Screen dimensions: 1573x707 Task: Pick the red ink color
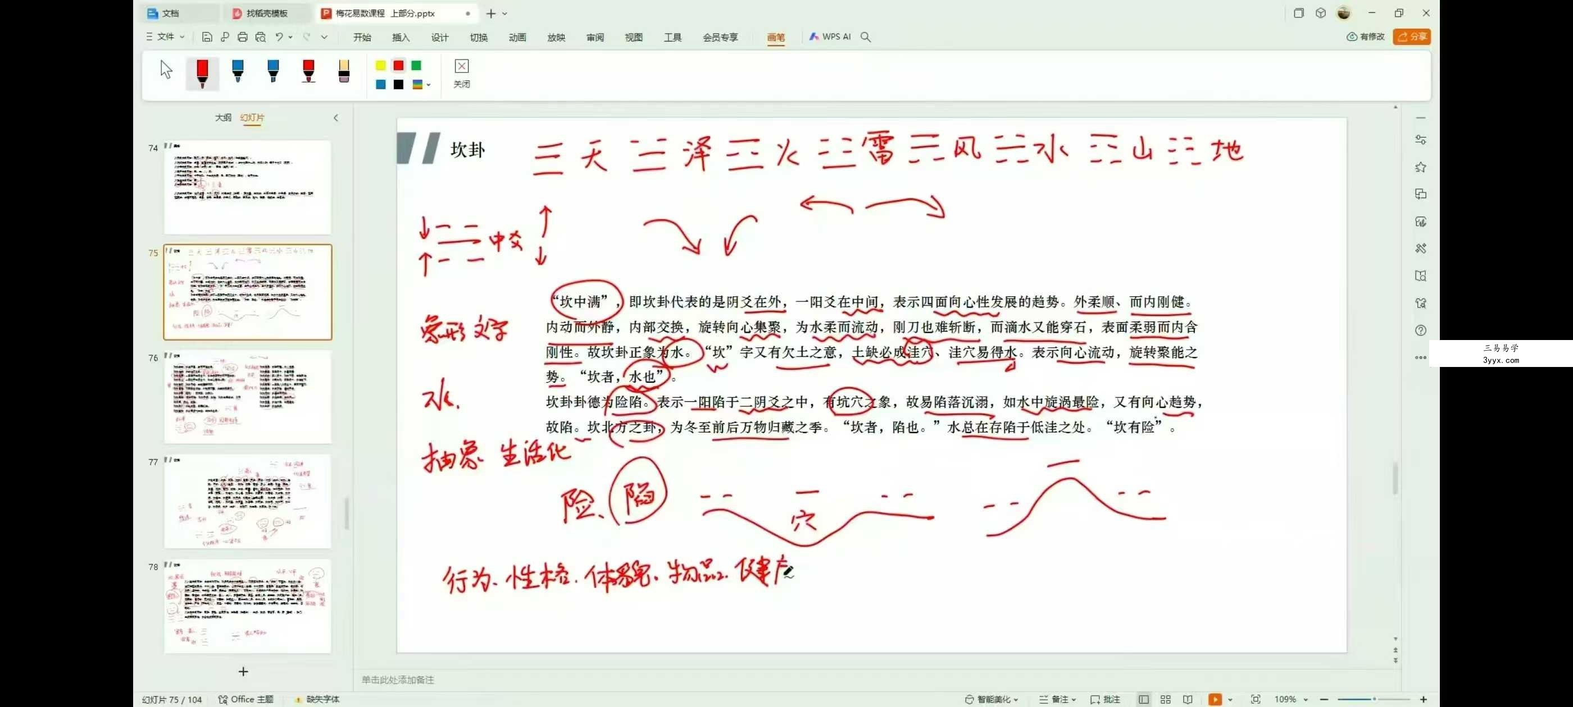pyautogui.click(x=399, y=65)
